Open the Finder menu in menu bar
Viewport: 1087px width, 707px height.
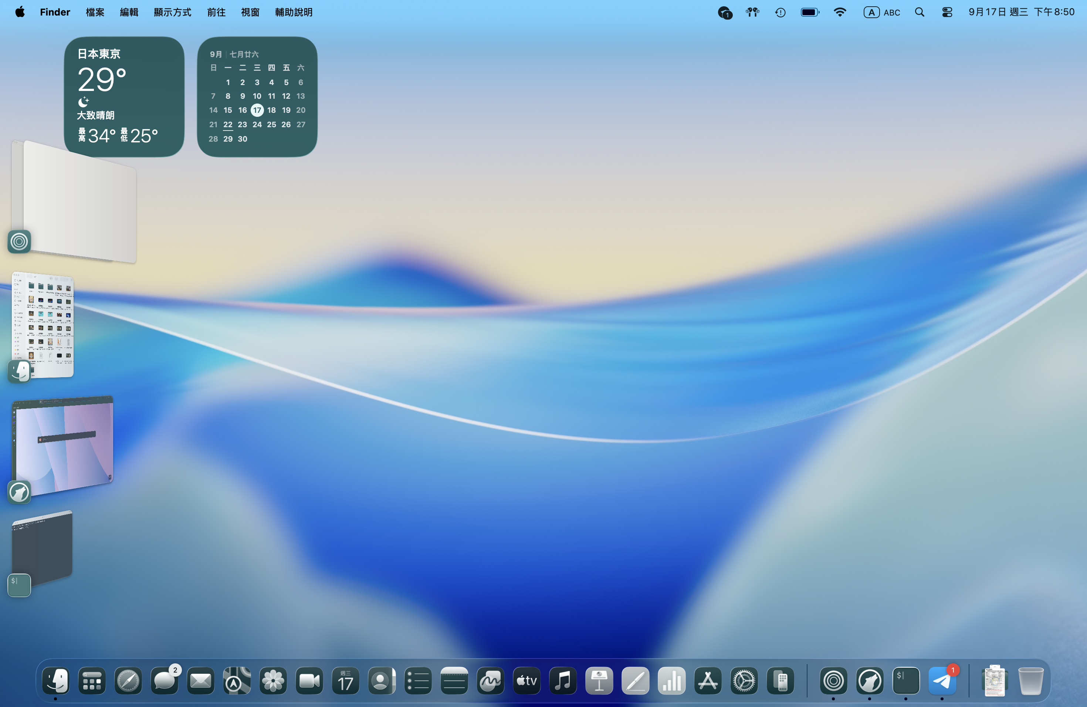(x=55, y=12)
